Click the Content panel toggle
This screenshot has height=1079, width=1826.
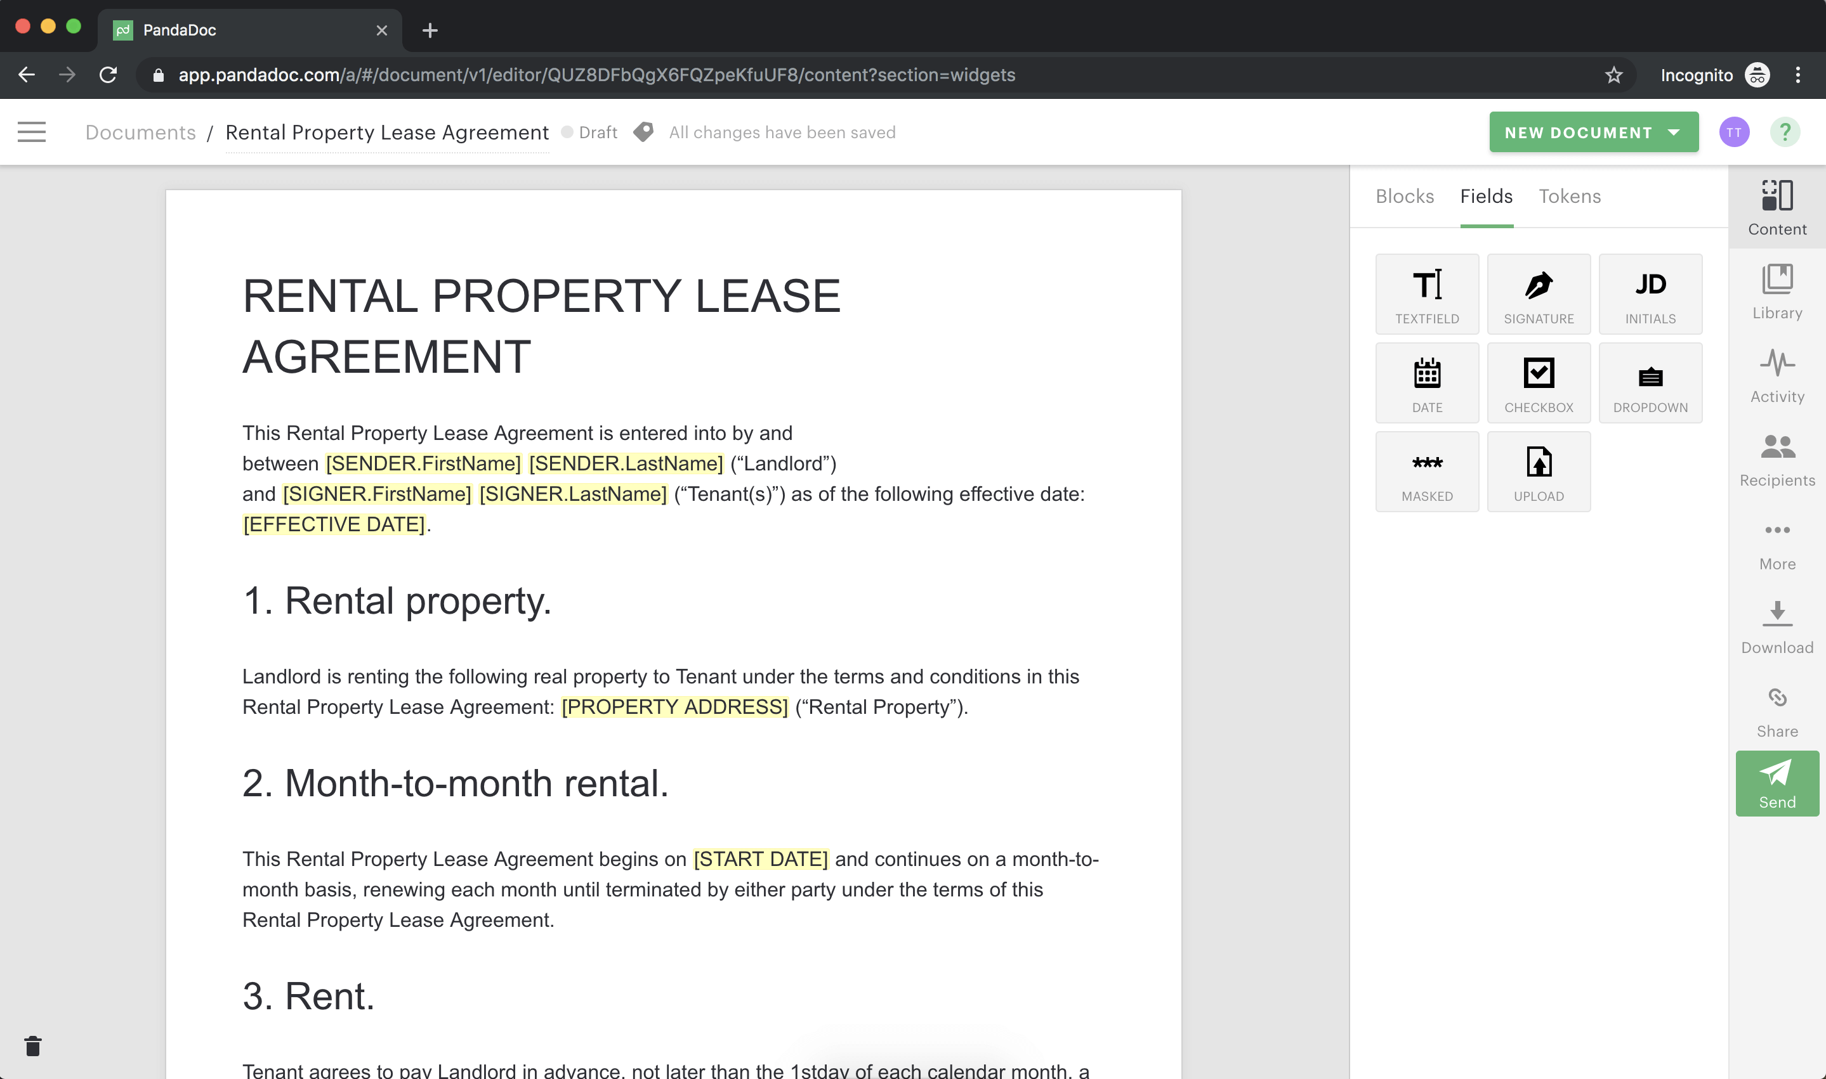pos(1777,208)
